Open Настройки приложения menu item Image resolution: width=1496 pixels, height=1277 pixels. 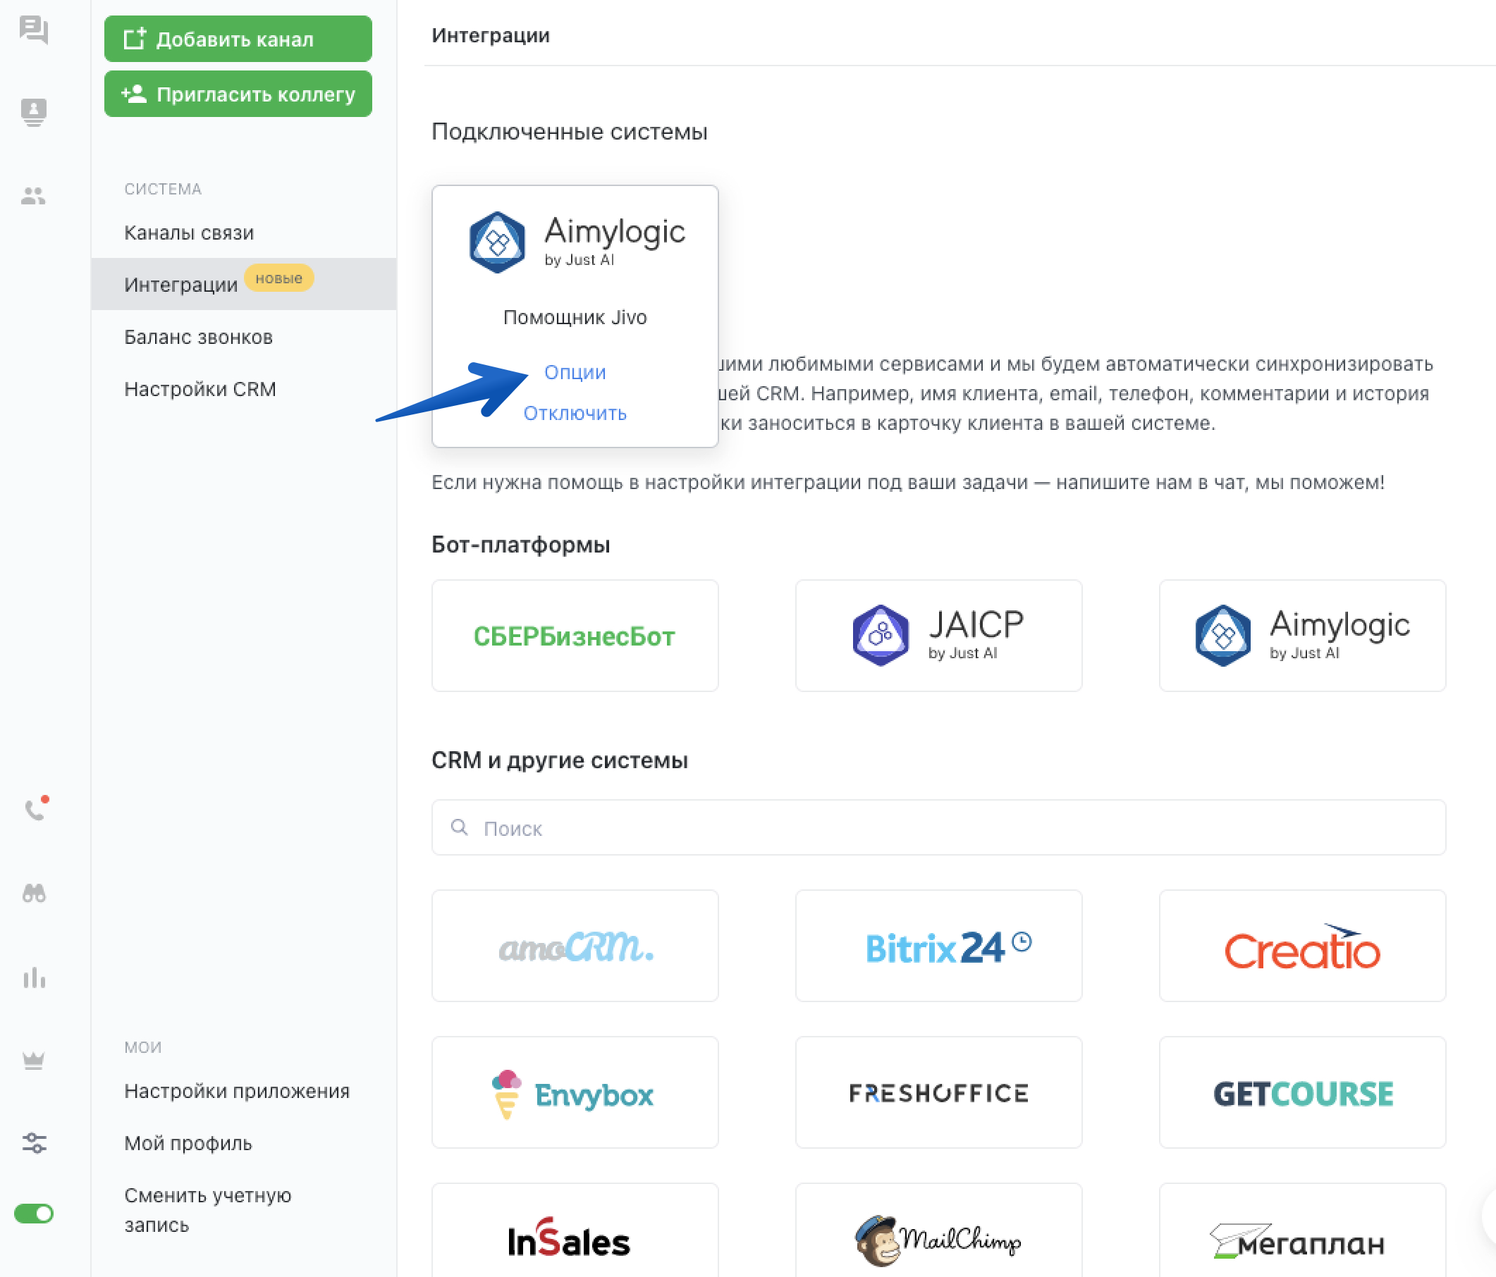[237, 1091]
